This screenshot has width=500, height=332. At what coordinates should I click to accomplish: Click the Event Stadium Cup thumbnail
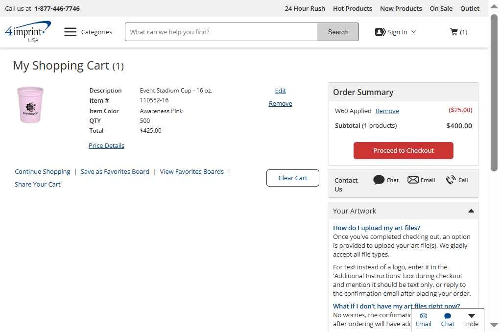30,105
